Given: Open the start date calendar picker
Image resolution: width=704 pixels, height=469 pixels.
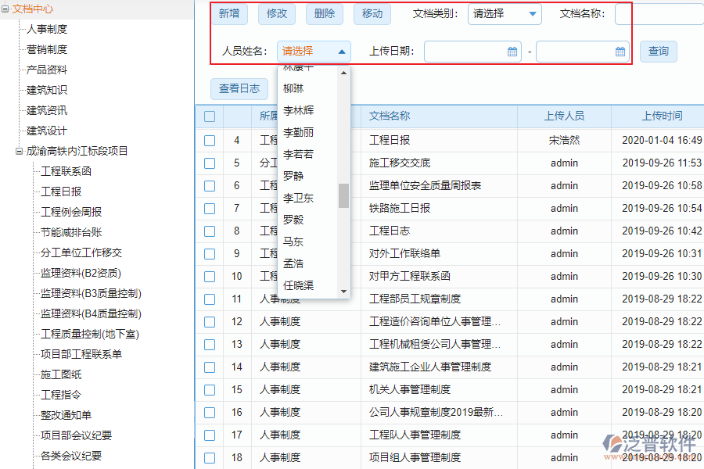Looking at the screenshot, I should click(x=512, y=51).
